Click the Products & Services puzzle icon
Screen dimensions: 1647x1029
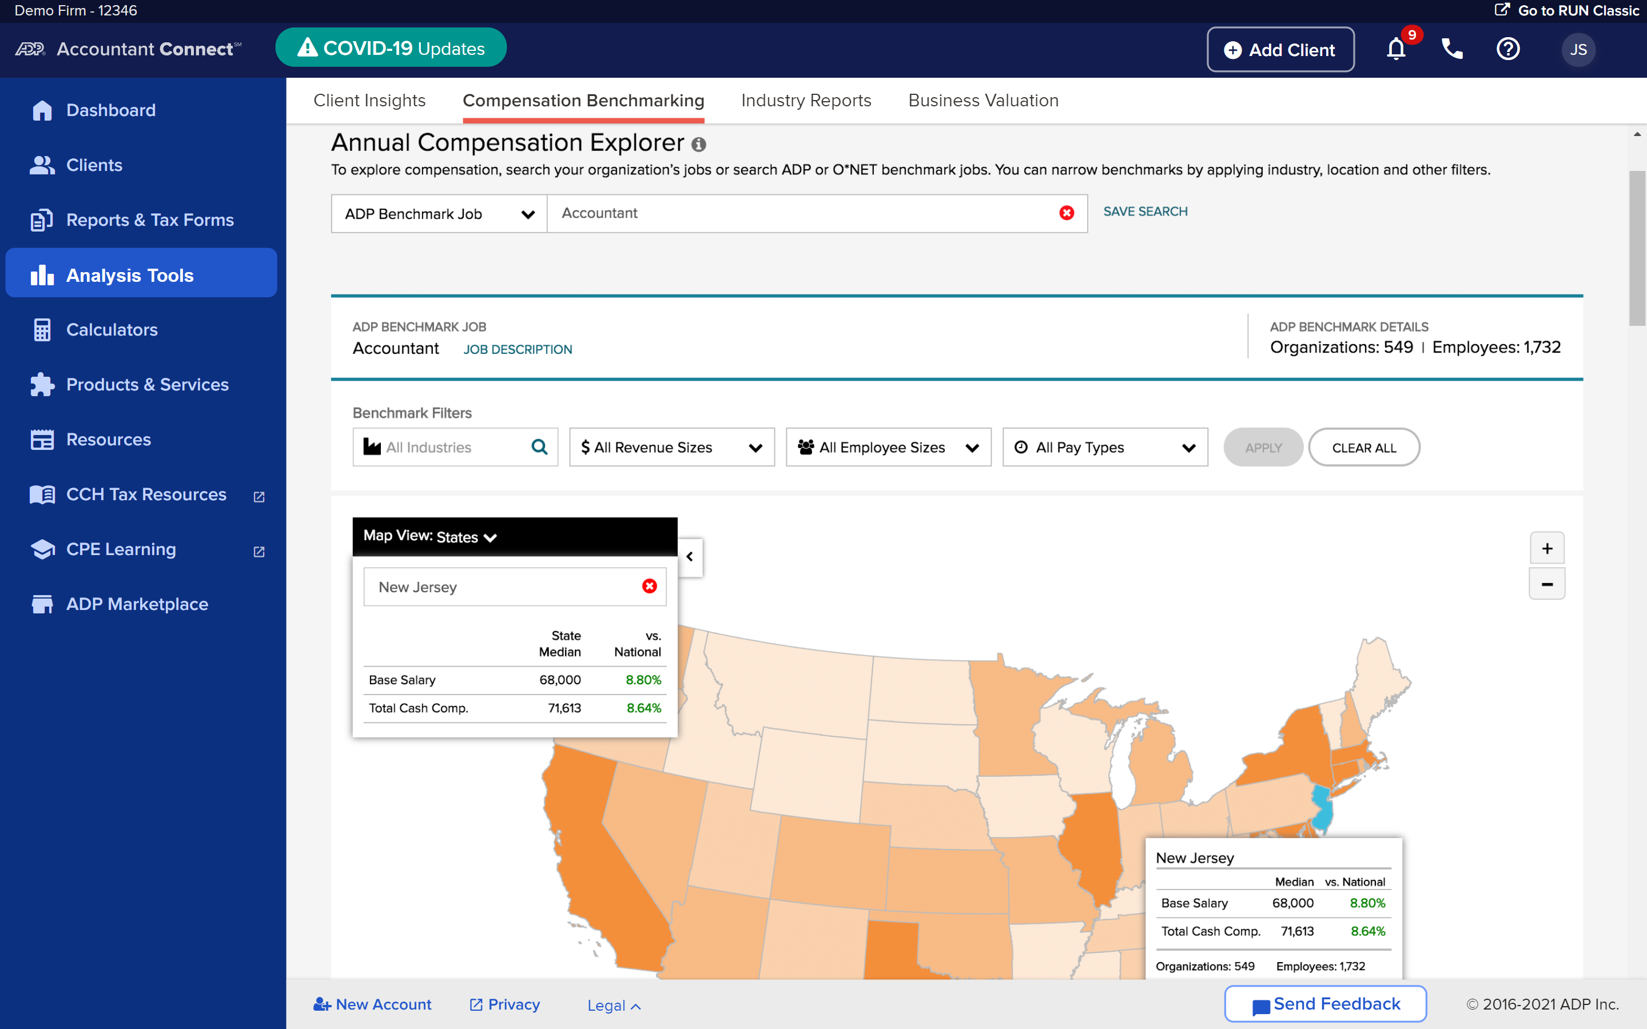click(42, 385)
